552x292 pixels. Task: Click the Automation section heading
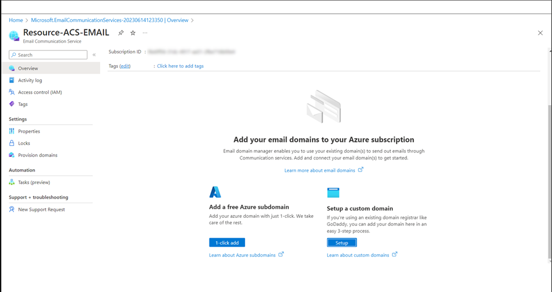point(22,170)
